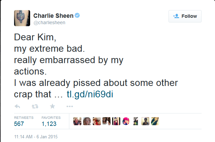
Task: Click the third avatar in the favoriters row
Action: click(x=97, y=121)
